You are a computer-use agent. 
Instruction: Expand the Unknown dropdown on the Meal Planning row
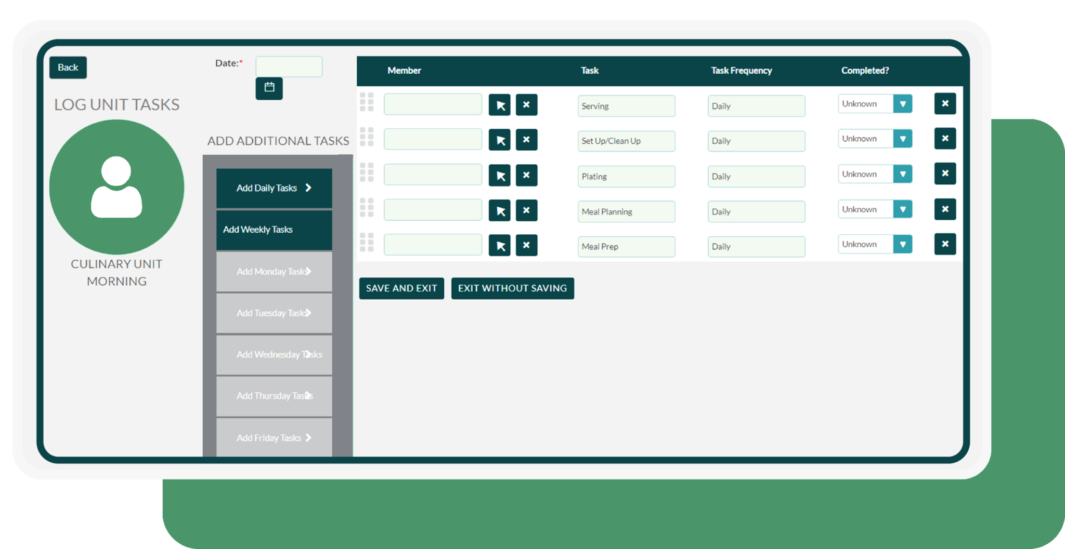[903, 209]
